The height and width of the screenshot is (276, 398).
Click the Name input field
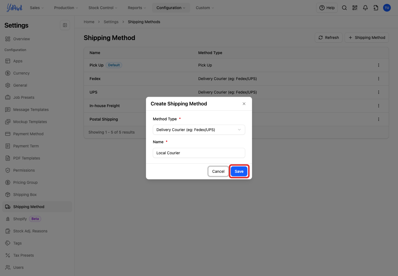[x=199, y=153]
